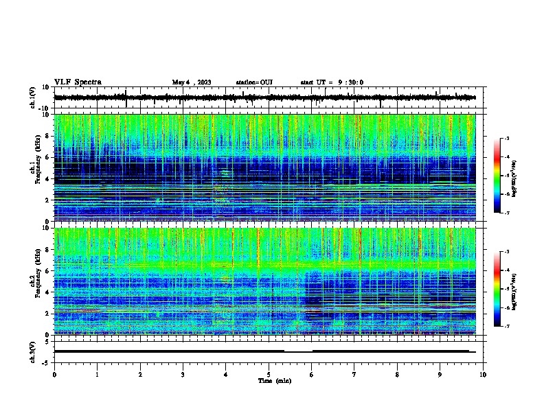This screenshot has width=544, height=420.
Task: Click the "10" tick on the time axis
Action: pyautogui.click(x=483, y=375)
